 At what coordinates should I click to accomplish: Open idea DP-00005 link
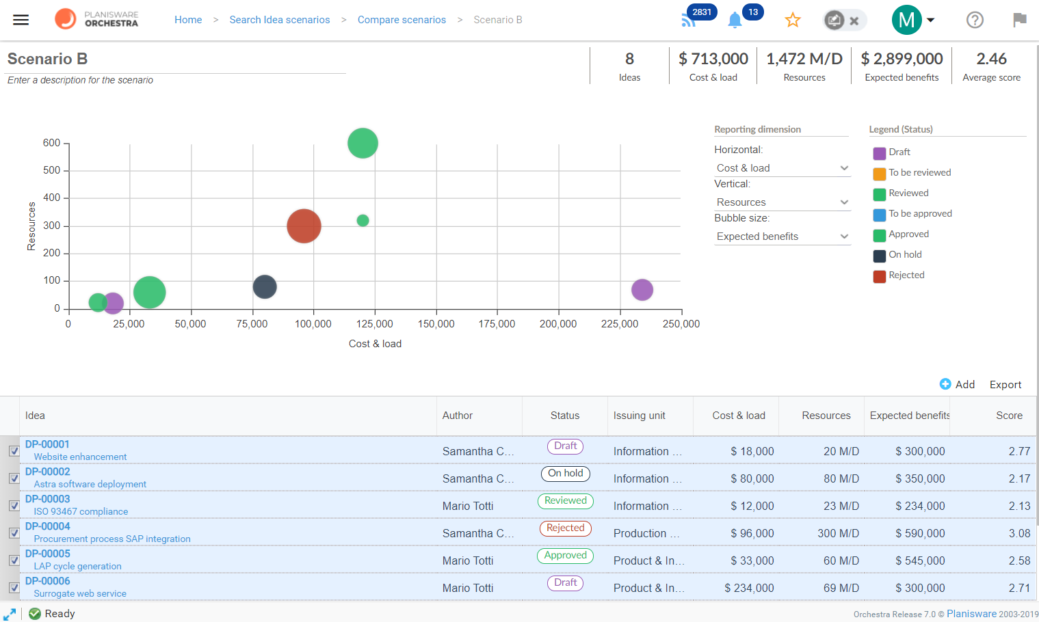pyautogui.click(x=48, y=554)
